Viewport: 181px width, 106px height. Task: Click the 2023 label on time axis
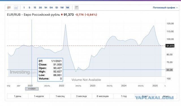click(92, 86)
